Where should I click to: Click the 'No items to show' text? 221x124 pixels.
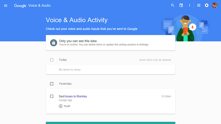click(x=70, y=70)
